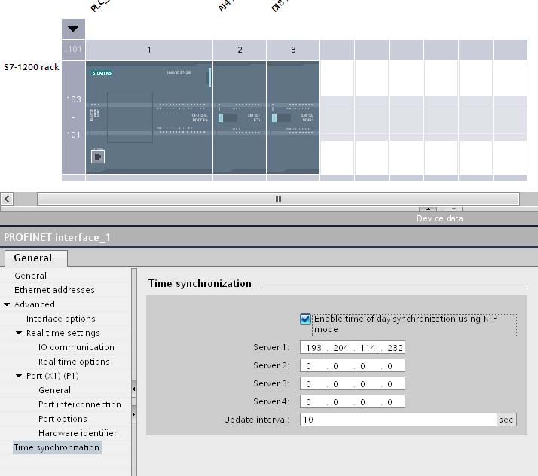Screen dimensions: 538x476
Task: Click the up arrow above Device data
Action: 428,209
